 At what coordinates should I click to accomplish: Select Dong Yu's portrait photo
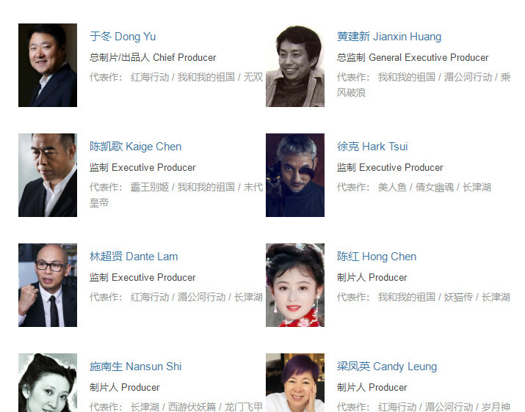(x=48, y=65)
